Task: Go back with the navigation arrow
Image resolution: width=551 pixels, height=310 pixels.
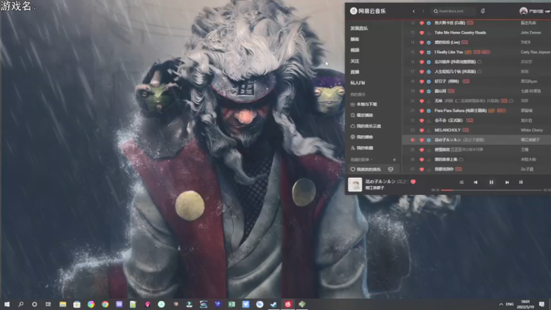Action: pyautogui.click(x=414, y=11)
